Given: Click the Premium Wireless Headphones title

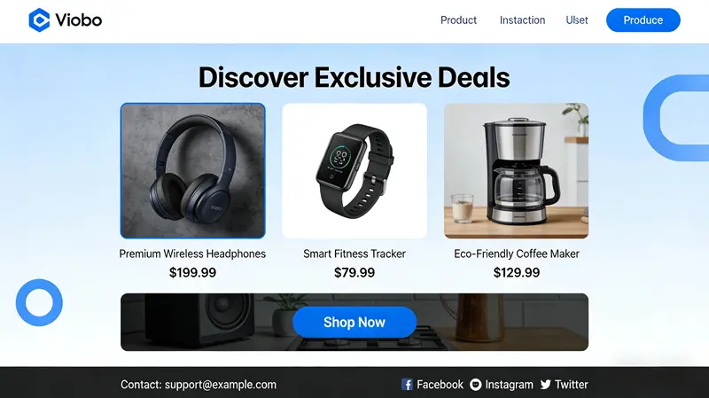Looking at the screenshot, I should (192, 254).
